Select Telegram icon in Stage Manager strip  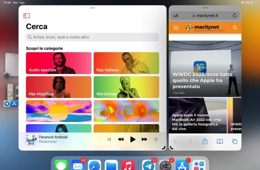click(7, 104)
